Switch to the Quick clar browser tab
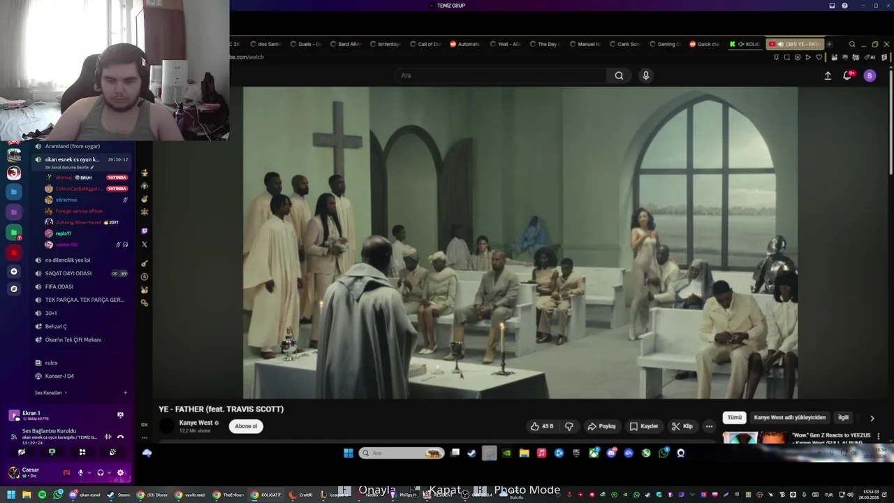Viewport: 894px width, 503px height. [705, 44]
